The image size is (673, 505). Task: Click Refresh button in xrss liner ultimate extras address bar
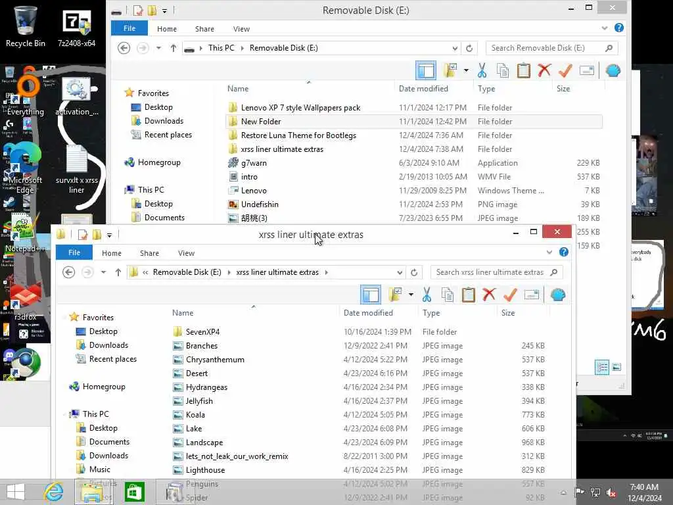click(x=414, y=272)
